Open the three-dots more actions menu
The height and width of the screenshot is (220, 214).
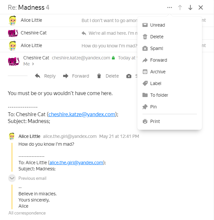tap(170, 7)
